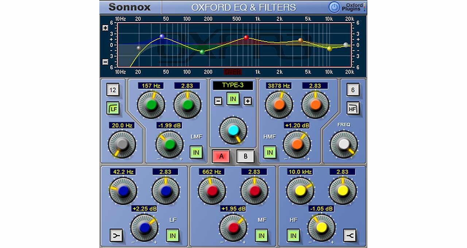This screenshot has width=467, height=248.
Task: Disable the HMF band IN button
Action: pos(270,152)
